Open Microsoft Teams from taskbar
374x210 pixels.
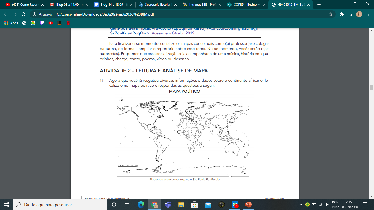(x=168, y=205)
